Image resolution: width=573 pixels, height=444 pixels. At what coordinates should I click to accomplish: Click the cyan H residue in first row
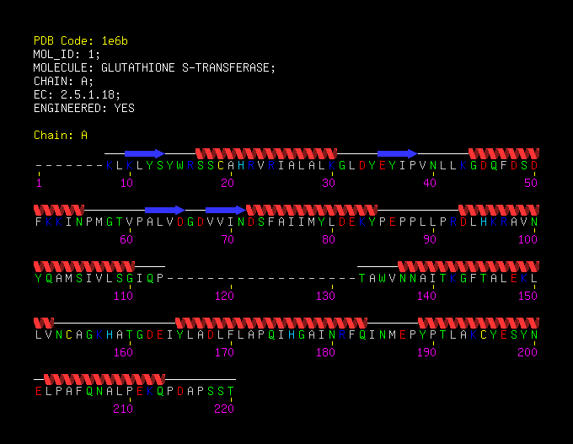click(x=241, y=165)
